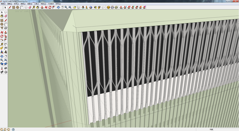Activate the Orbit tool in the top toolbar
The width and height of the screenshot is (239, 131).
tap(58, 7)
